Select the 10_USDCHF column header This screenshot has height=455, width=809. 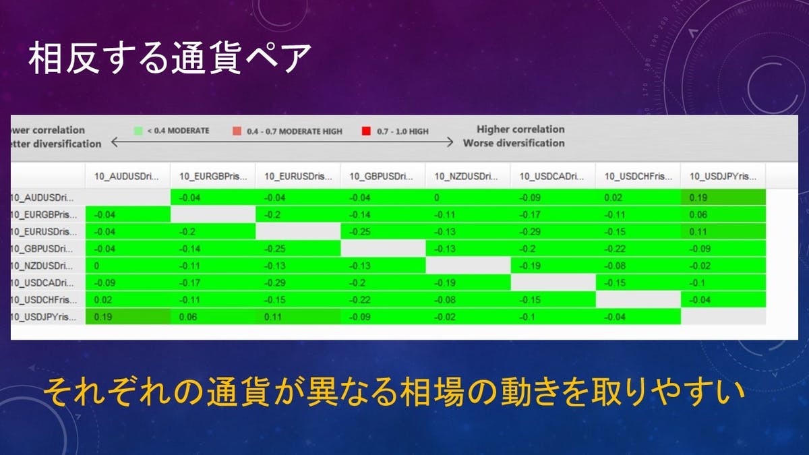638,176
